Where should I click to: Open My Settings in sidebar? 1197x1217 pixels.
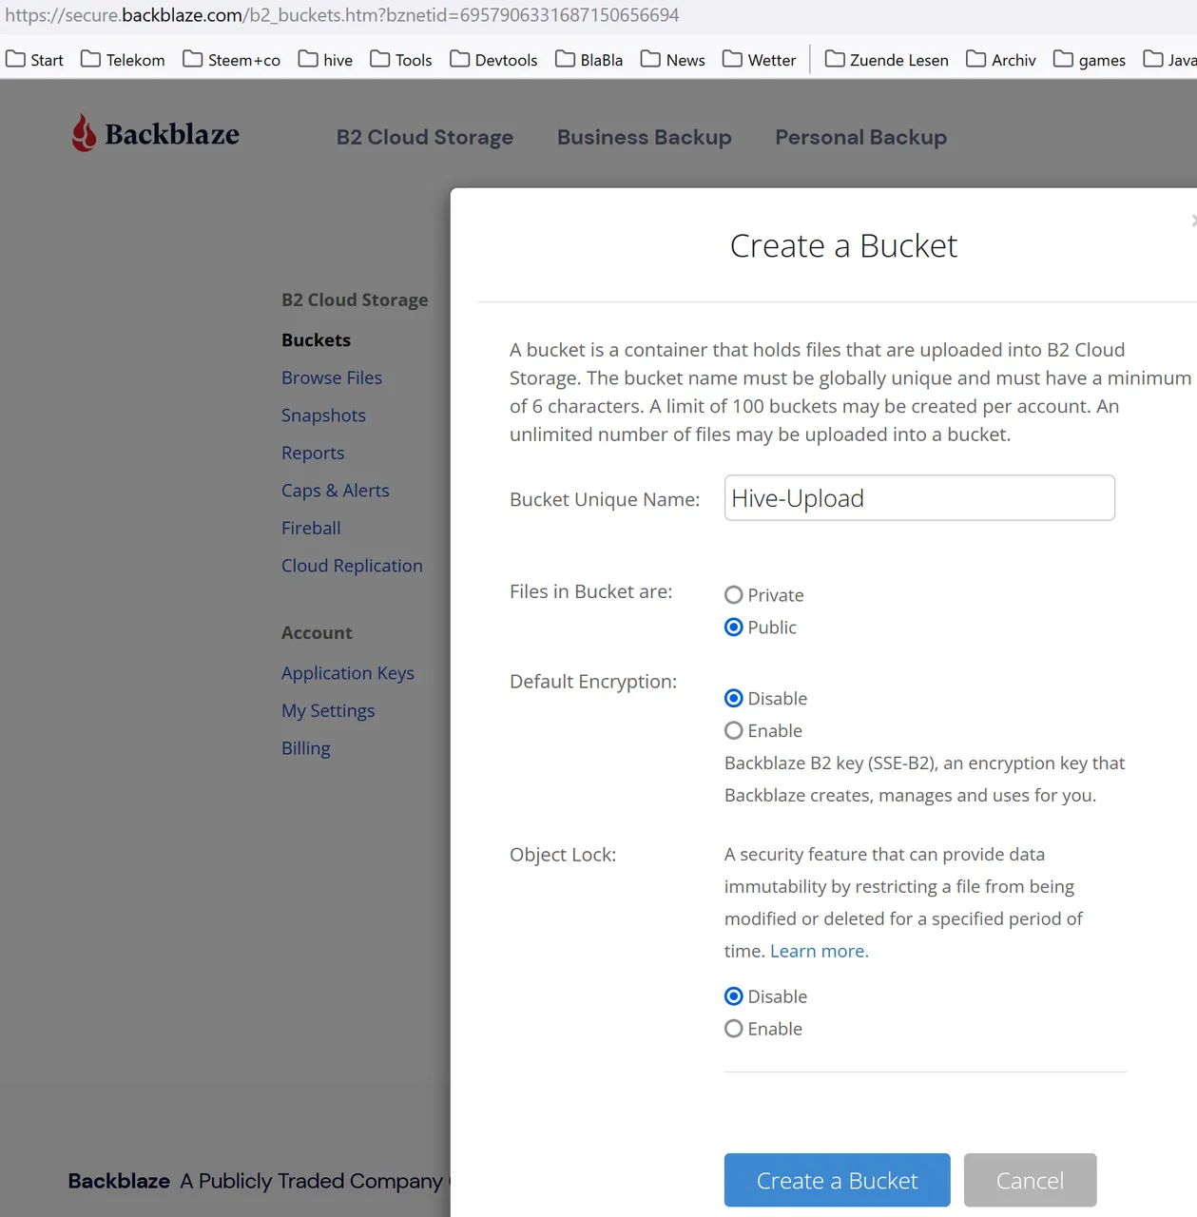(328, 711)
